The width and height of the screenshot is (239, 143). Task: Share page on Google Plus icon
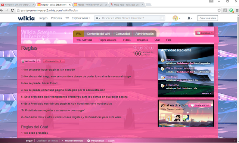click(146, 48)
